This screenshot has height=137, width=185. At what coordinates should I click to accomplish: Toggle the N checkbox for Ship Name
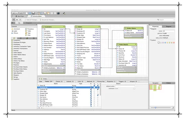(x=91, y=97)
